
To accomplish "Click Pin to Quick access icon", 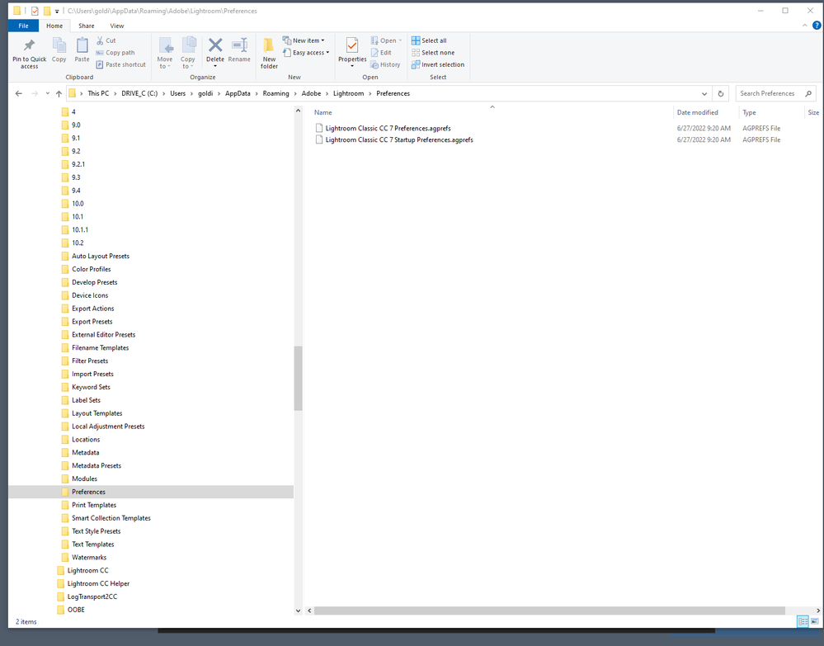I will tap(30, 45).
